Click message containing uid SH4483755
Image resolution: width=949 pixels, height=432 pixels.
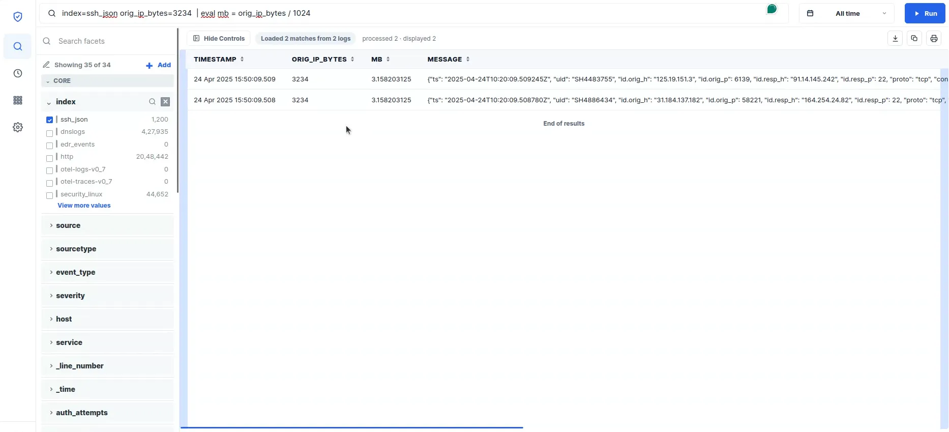coord(688,79)
